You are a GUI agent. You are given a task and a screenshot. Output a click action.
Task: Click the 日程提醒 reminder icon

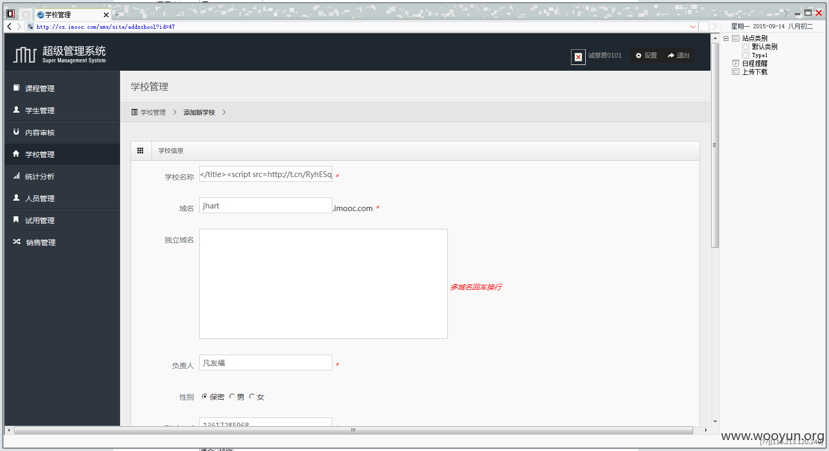click(x=736, y=63)
